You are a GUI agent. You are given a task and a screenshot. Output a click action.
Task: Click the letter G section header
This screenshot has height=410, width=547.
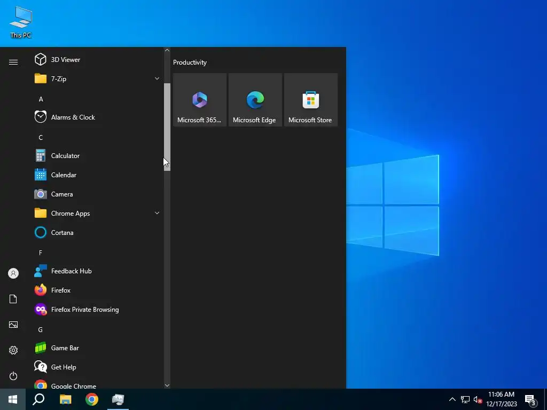pyautogui.click(x=41, y=330)
